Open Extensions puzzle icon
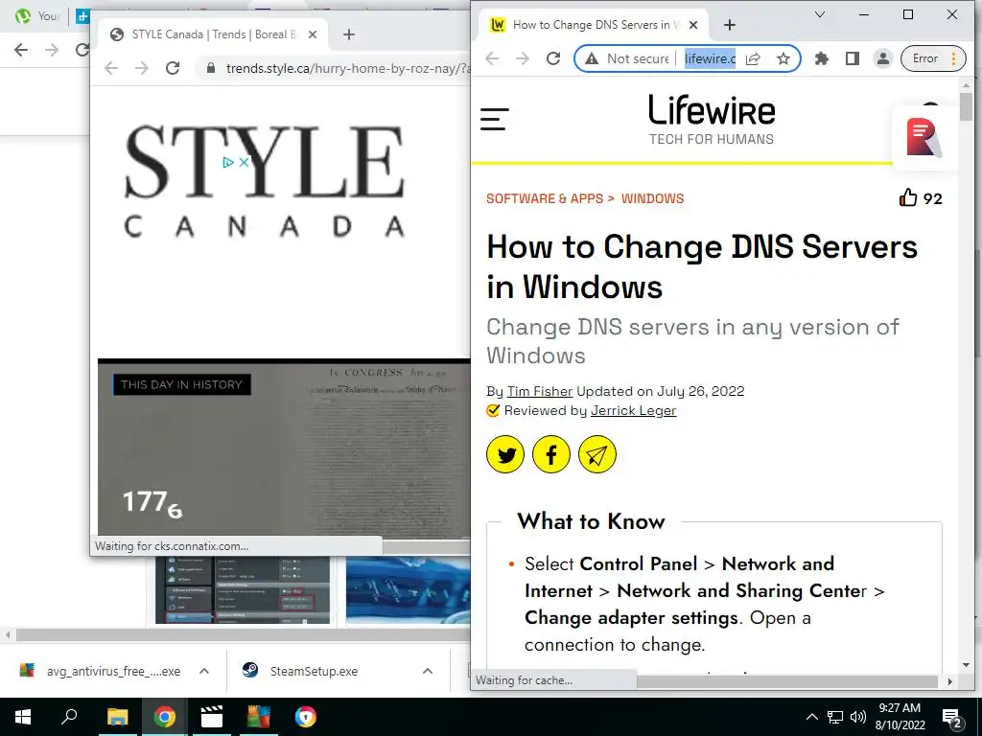The height and width of the screenshot is (736, 982). pyautogui.click(x=821, y=58)
